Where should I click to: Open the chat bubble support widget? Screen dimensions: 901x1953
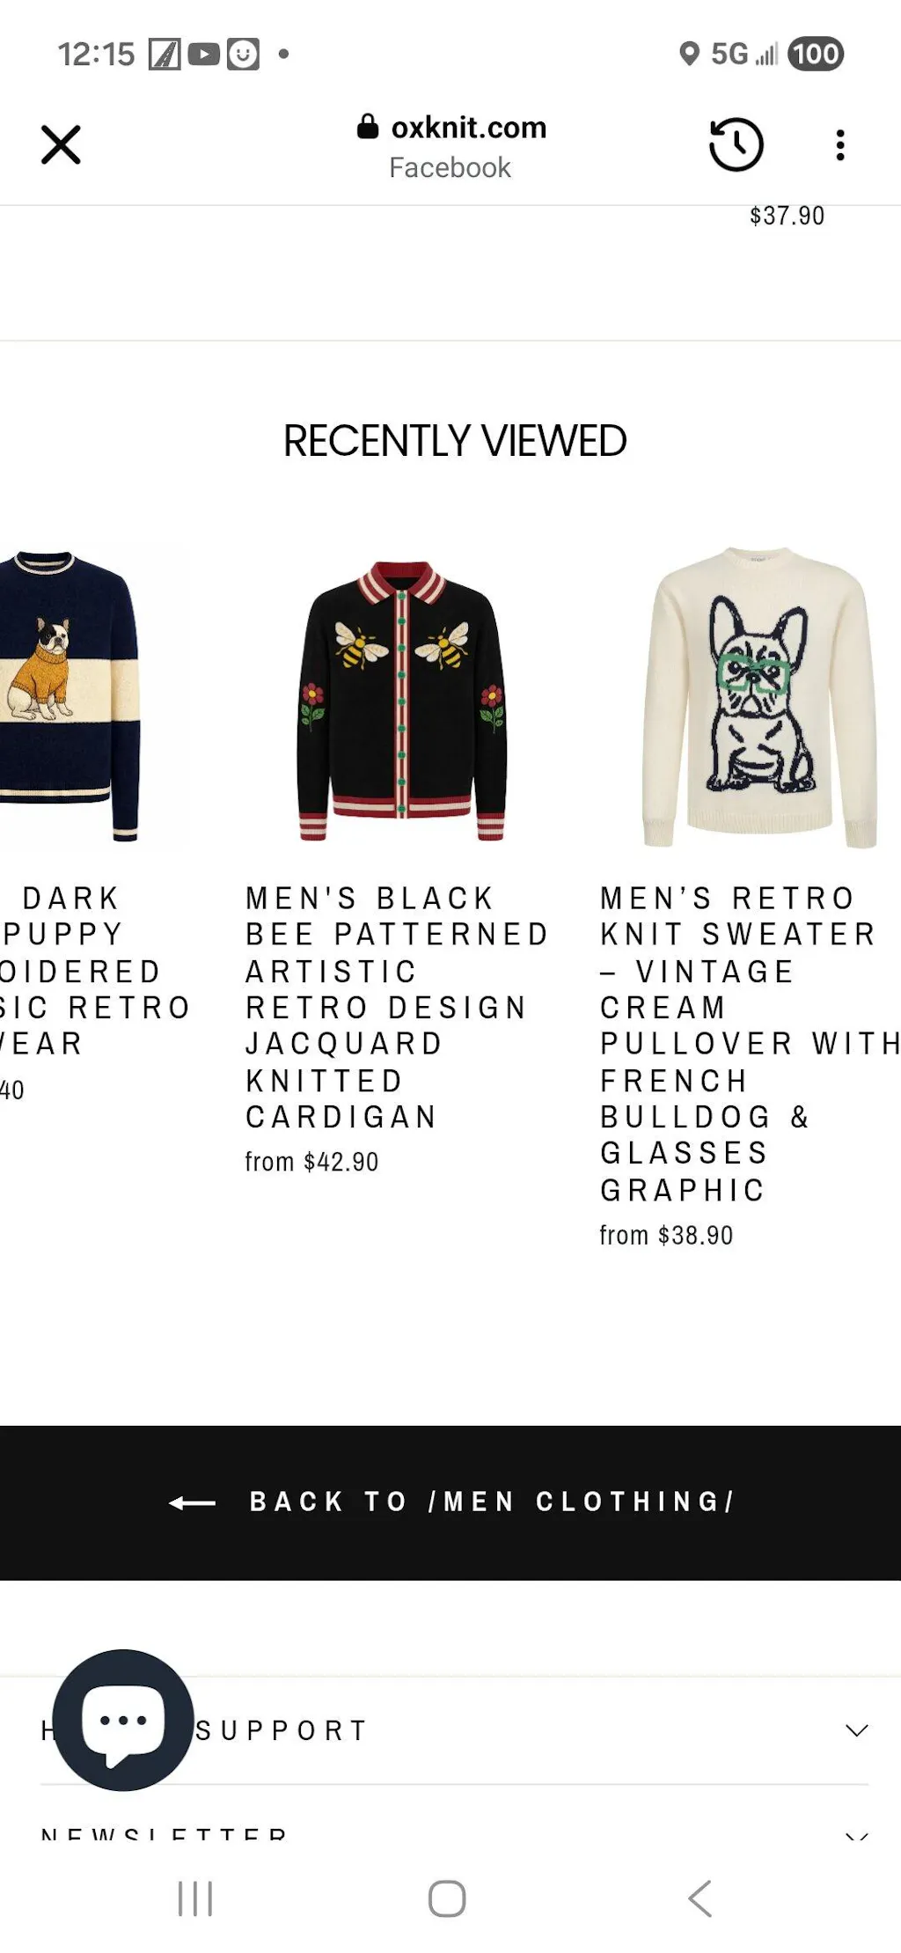[x=123, y=1720]
